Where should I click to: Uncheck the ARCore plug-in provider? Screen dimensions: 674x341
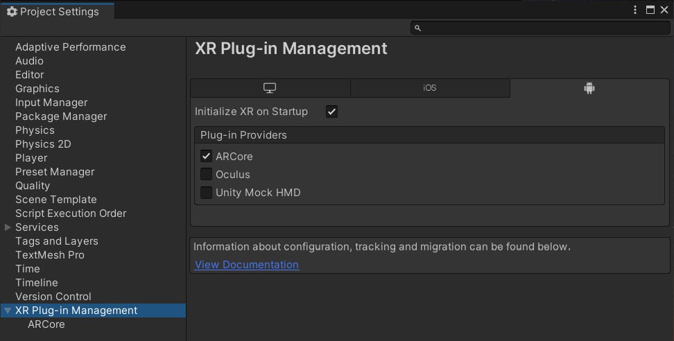coord(207,156)
